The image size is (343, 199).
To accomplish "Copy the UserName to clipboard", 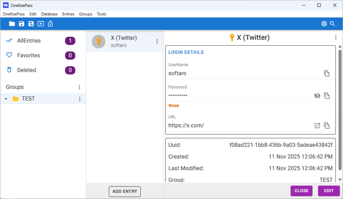I will click(327, 73).
